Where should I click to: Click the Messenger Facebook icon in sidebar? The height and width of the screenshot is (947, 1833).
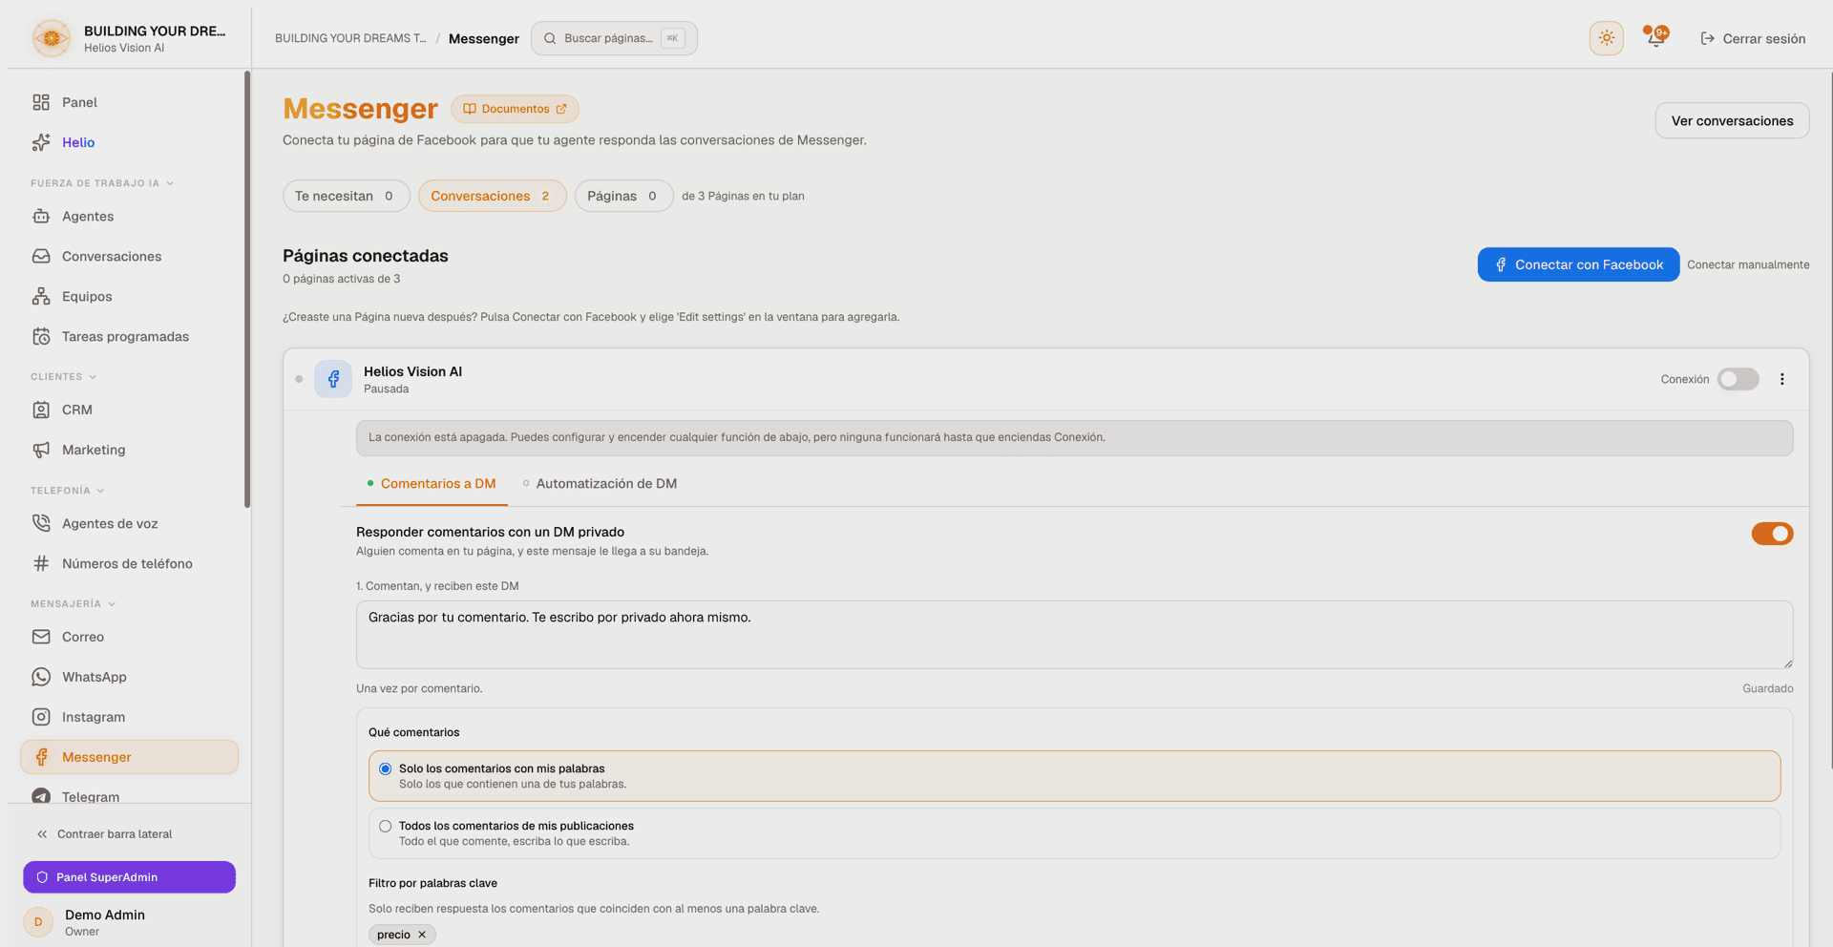coord(41,758)
